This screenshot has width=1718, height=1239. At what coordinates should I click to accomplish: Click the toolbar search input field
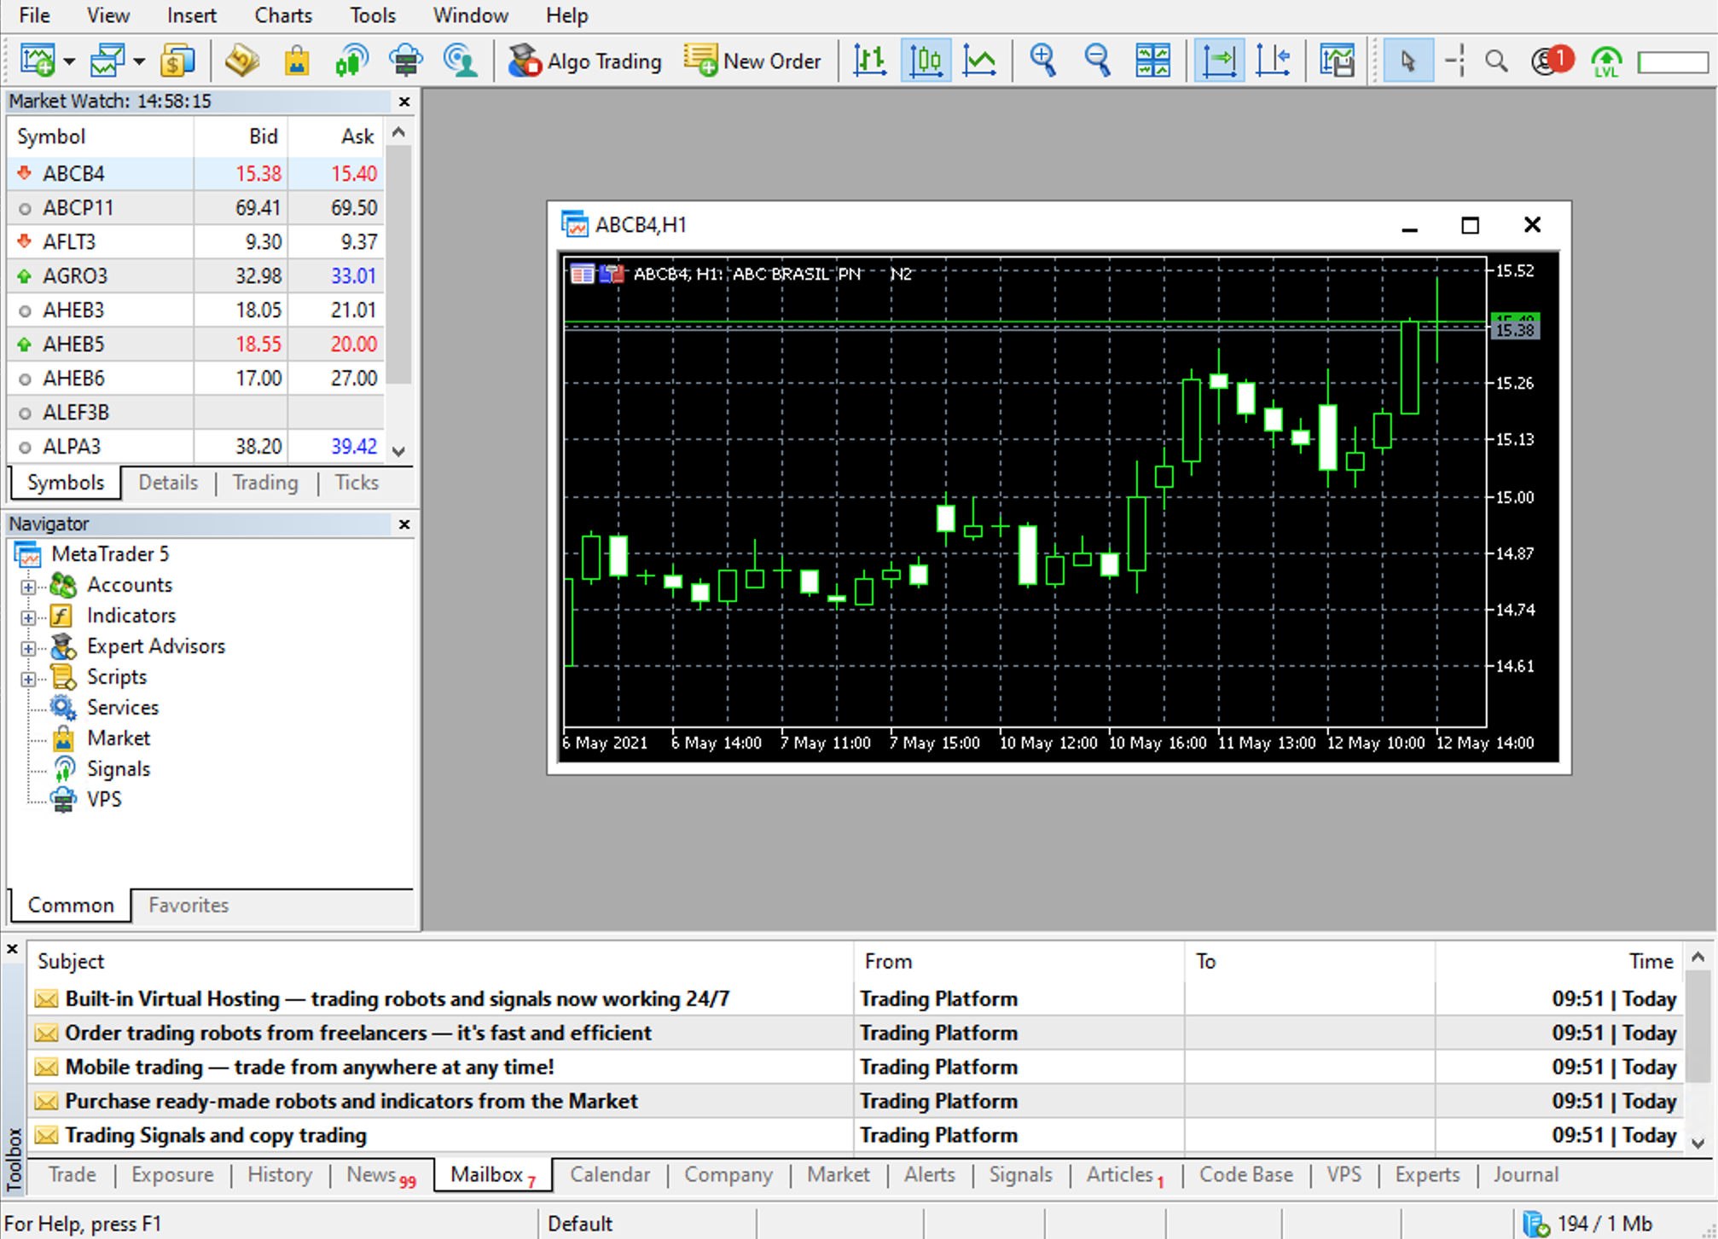coord(1674,61)
